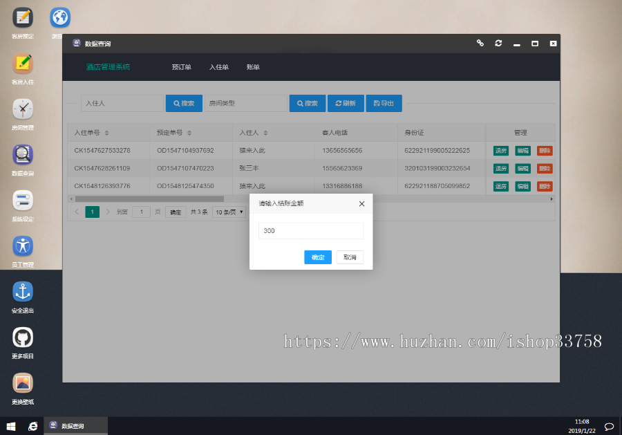This screenshot has width=622, height=435.
Task: Open the 客房预定 desktop icon
Action: click(x=22, y=19)
